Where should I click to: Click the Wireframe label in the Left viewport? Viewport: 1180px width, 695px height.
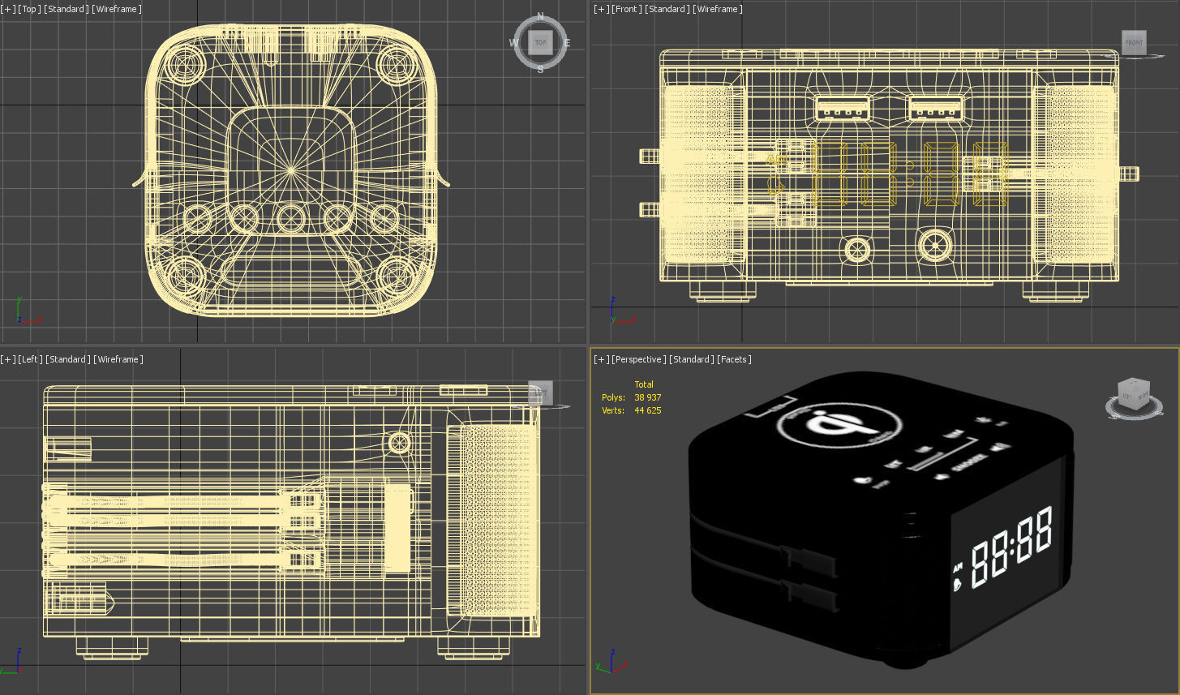(118, 358)
